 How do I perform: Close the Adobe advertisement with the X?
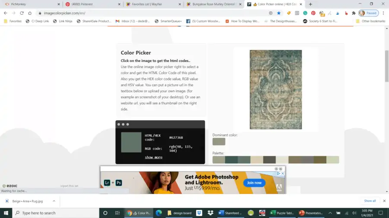tap(283, 174)
